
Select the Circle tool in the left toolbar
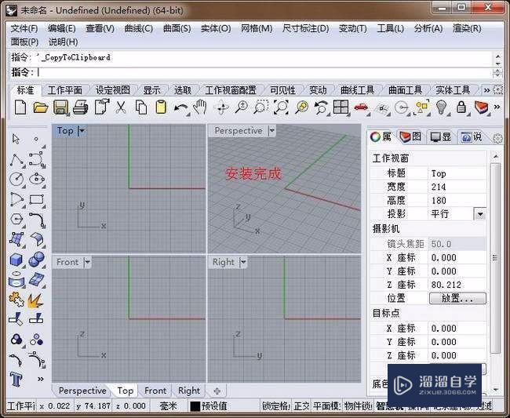click(16, 180)
